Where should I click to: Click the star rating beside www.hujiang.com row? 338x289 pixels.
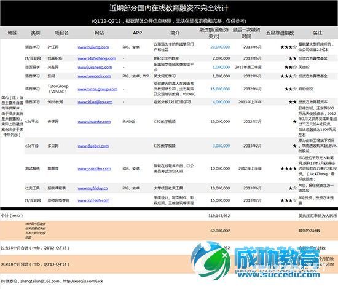pyautogui.click(x=288, y=47)
